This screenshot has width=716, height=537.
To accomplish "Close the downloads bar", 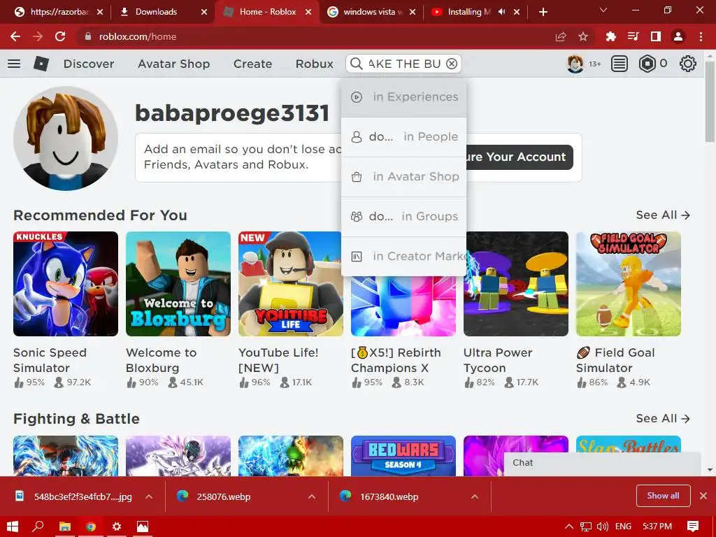I will coord(703,496).
